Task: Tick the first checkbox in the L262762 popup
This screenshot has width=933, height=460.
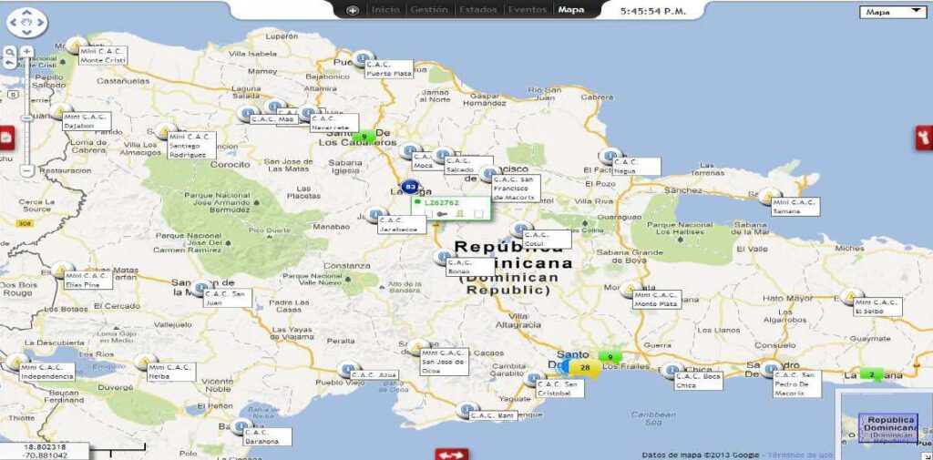Action: click(x=428, y=213)
